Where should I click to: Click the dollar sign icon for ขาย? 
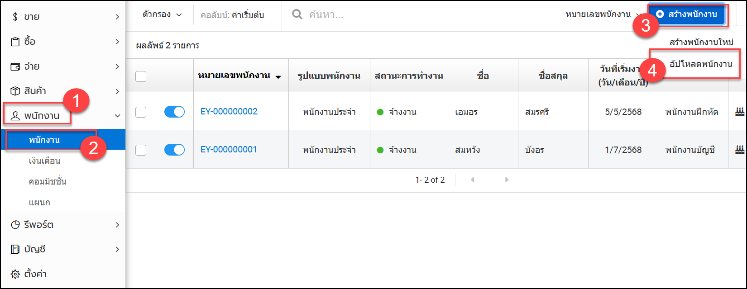15,17
